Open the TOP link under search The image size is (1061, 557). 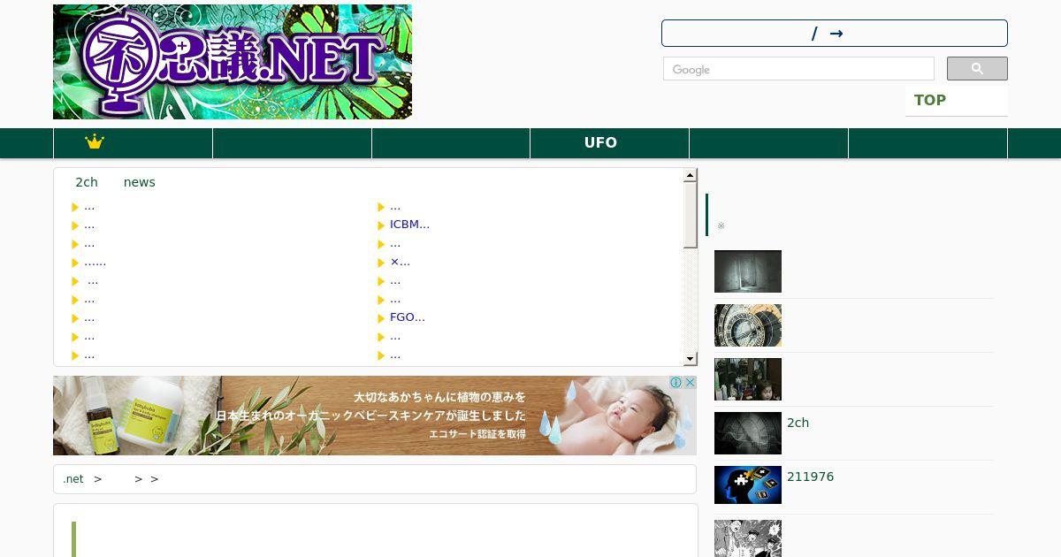coord(930,100)
